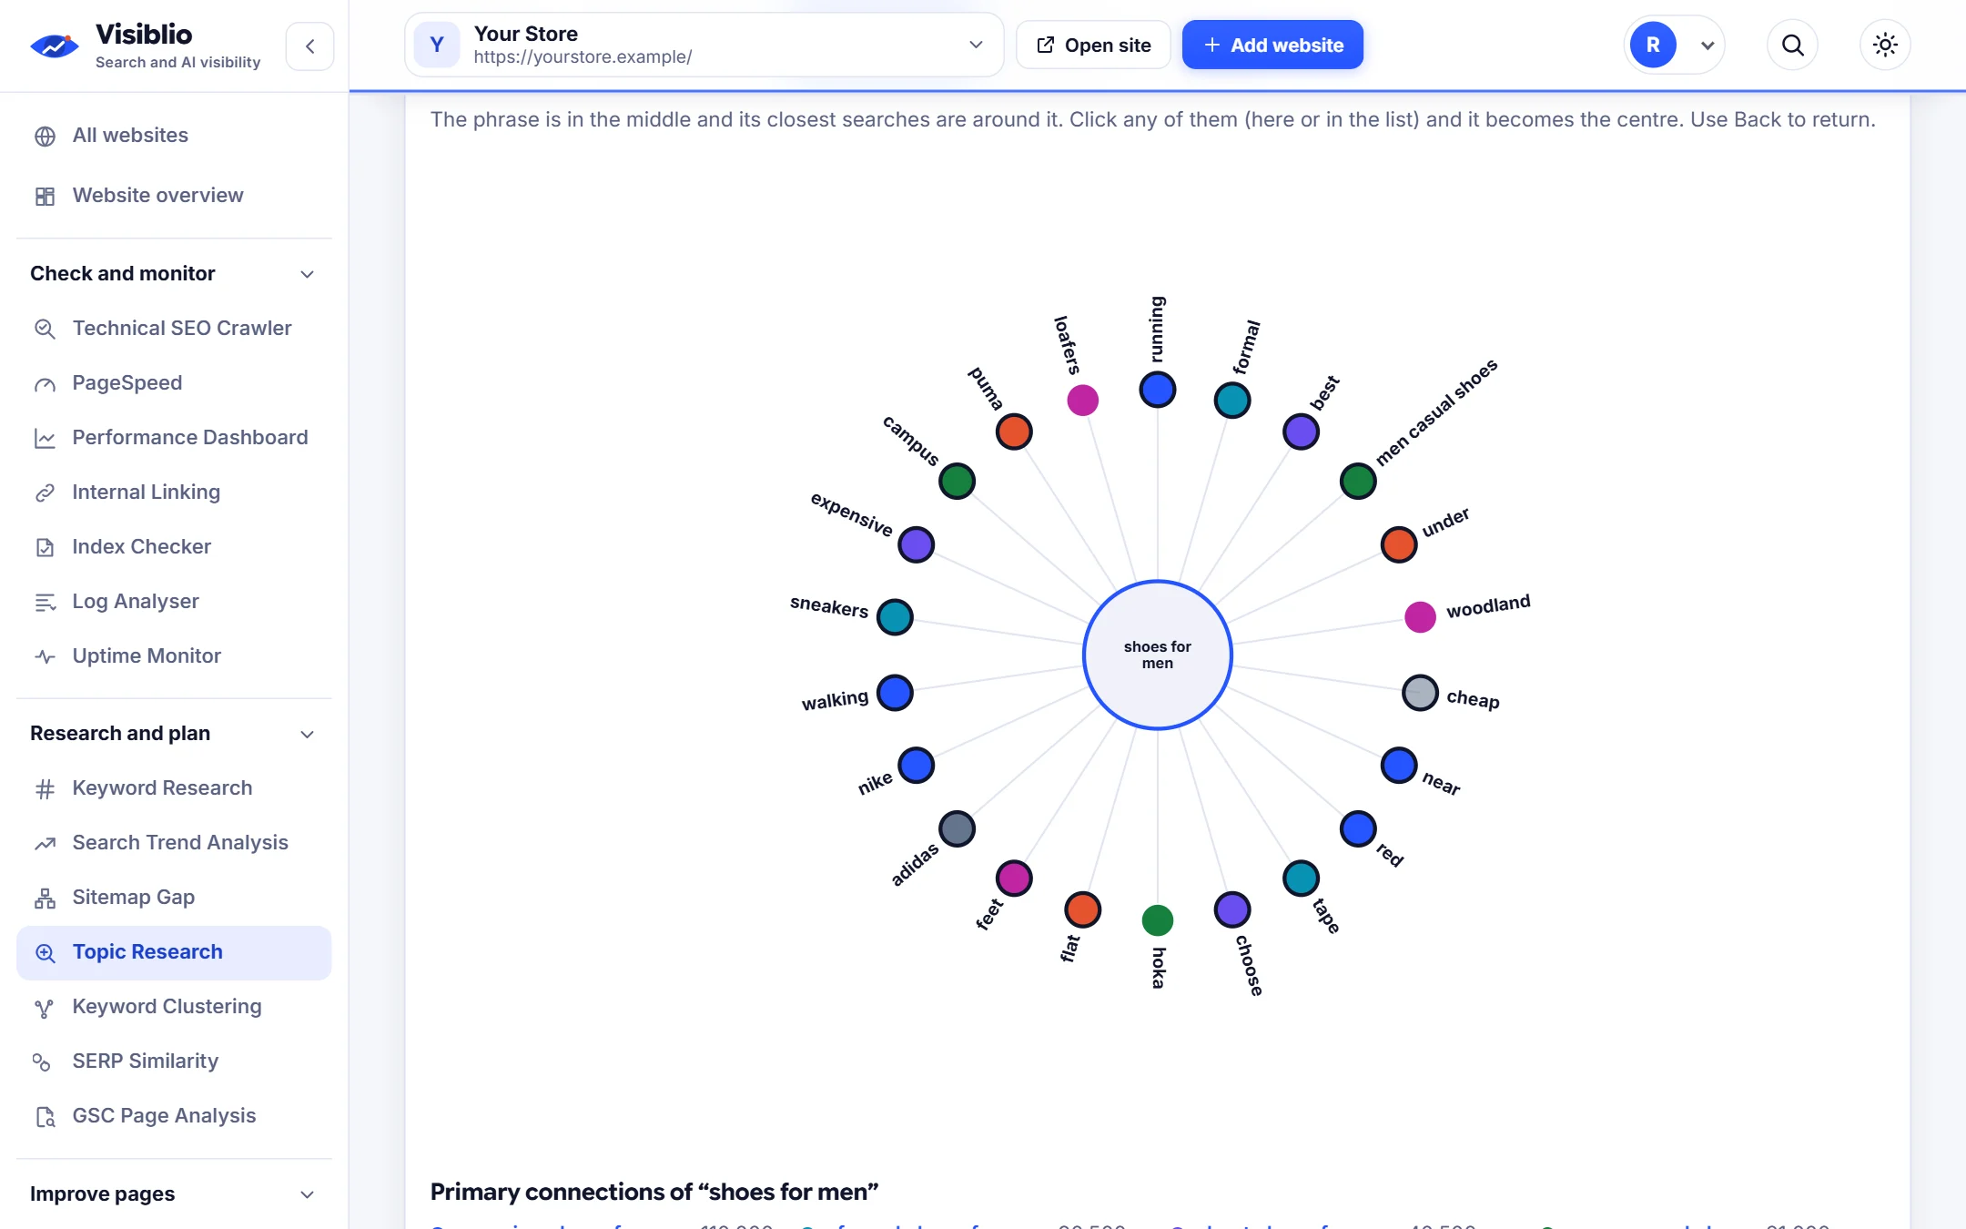Viewport: 1966px width, 1229px height.
Task: Click the Sitemap Gap hierarchy icon
Action: [45, 898]
